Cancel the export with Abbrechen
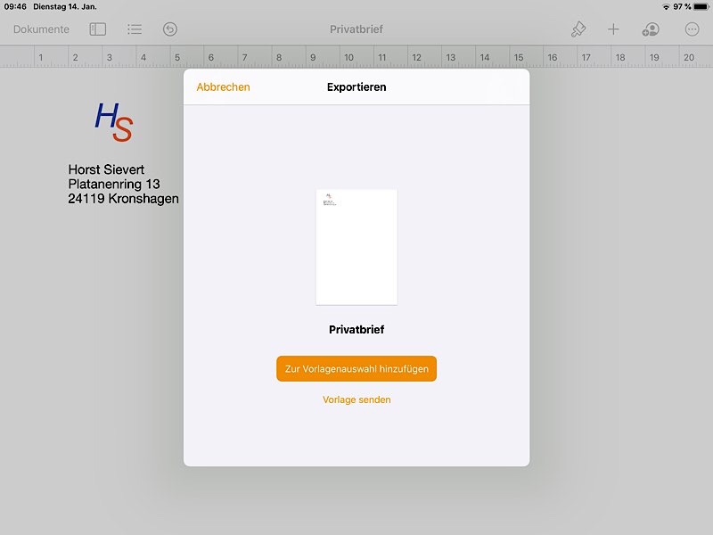 [x=223, y=87]
